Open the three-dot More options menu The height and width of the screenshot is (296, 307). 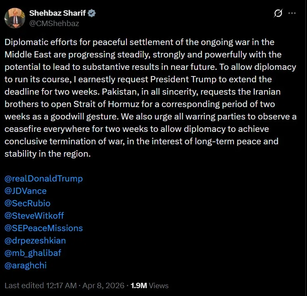pos(292,13)
